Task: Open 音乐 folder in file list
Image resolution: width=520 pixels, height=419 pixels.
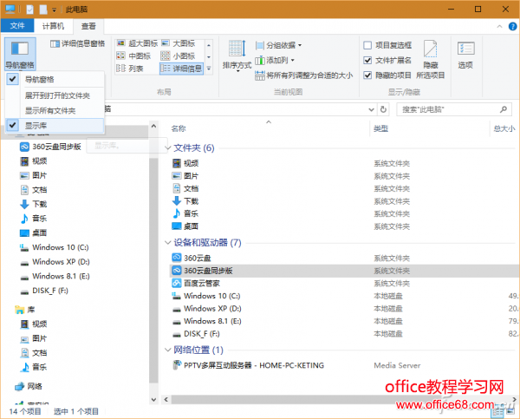Action: [x=185, y=213]
